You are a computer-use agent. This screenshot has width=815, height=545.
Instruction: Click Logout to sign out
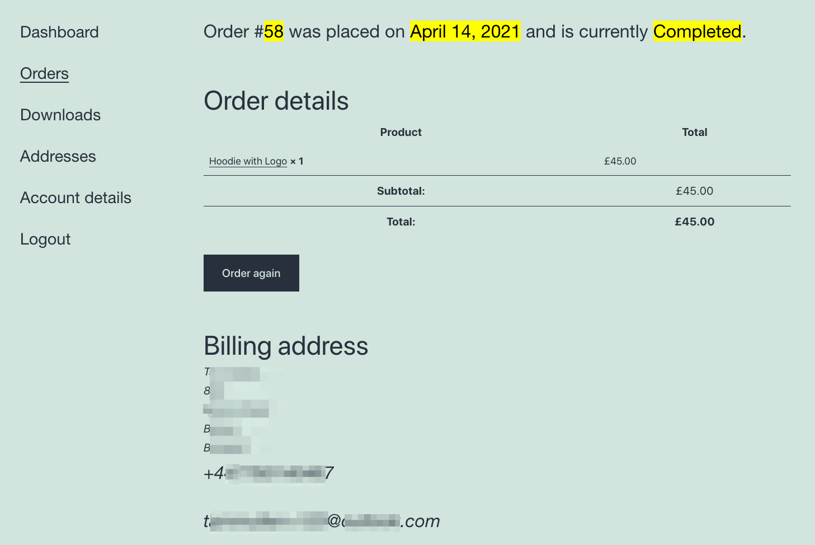click(x=45, y=239)
